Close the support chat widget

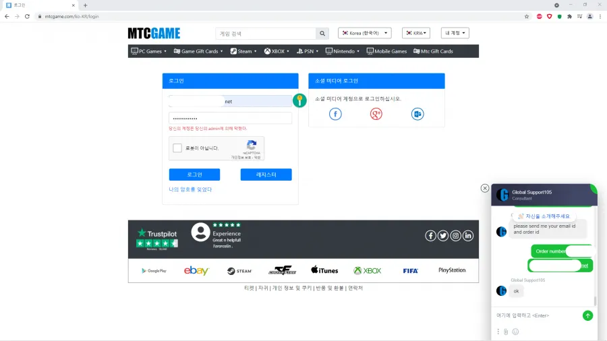coord(485,188)
